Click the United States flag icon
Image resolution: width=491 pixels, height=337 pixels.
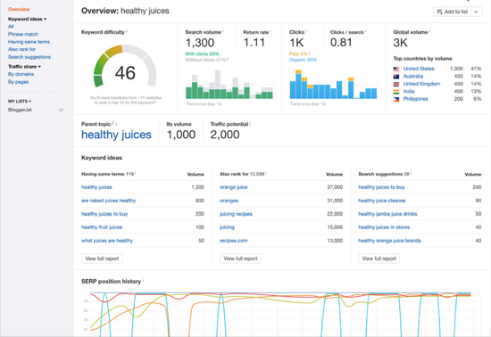396,69
